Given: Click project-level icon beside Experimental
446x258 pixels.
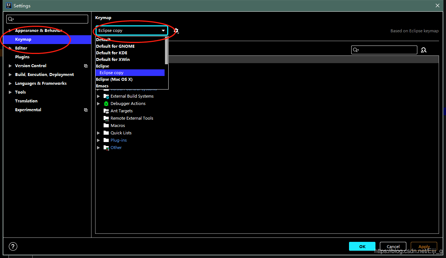Looking at the screenshot, I should (86, 110).
